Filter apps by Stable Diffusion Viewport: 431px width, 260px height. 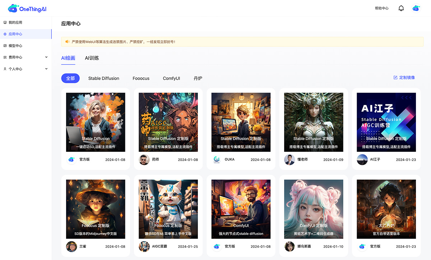pos(104,78)
